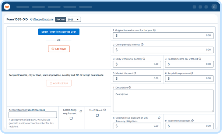Click the 'Recipient's name, city or town' label text

pos(56,75)
